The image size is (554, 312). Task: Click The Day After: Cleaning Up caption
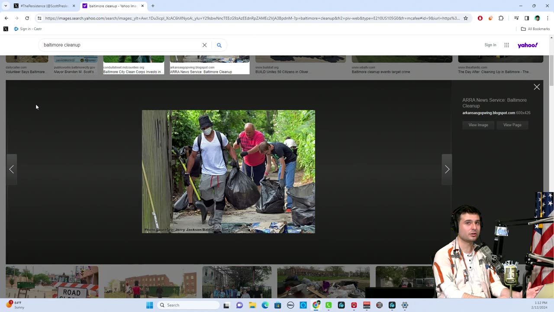[494, 72]
